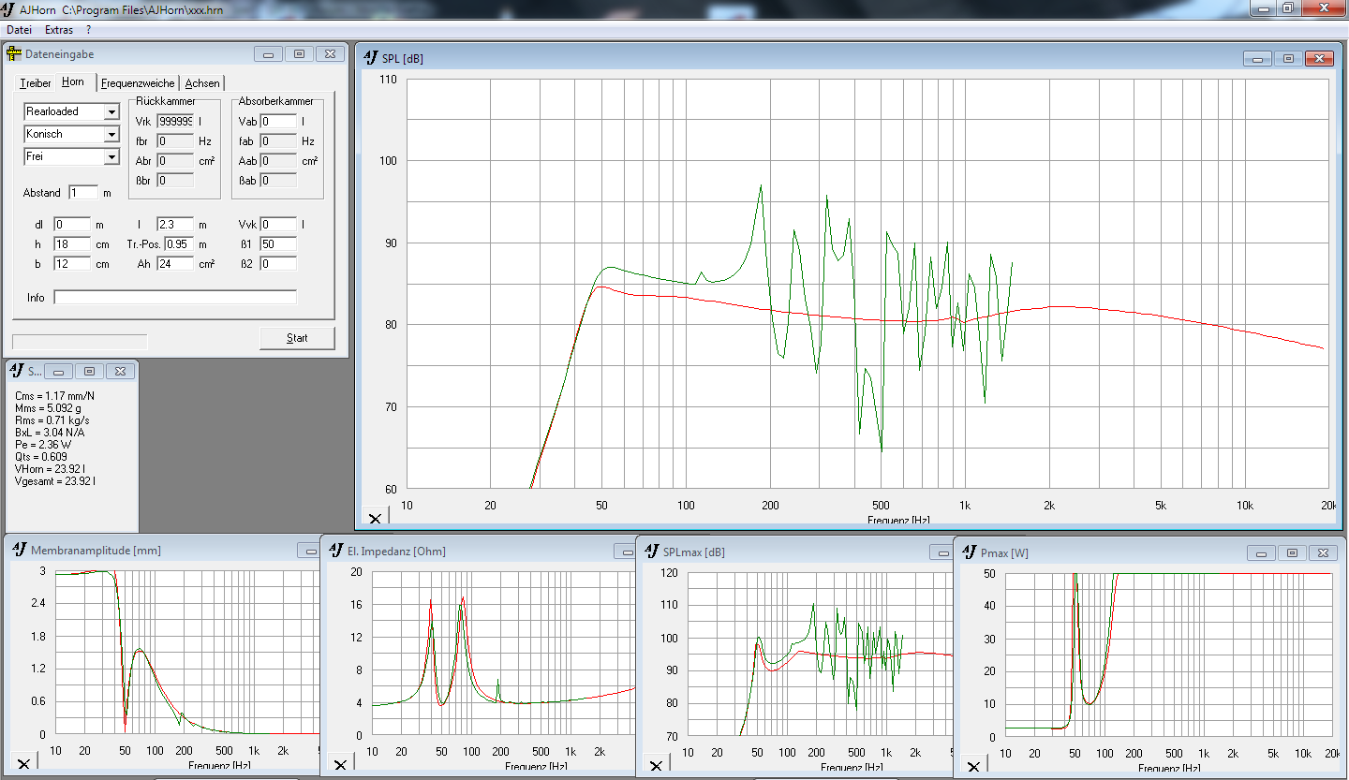This screenshot has height=780, width=1349.
Task: Click the X icon in the SPL graph window
Action: (x=374, y=519)
